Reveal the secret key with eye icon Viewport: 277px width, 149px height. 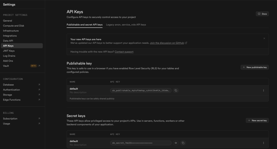tap(176, 143)
